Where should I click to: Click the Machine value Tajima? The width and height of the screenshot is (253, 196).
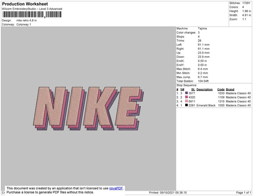click(202, 28)
